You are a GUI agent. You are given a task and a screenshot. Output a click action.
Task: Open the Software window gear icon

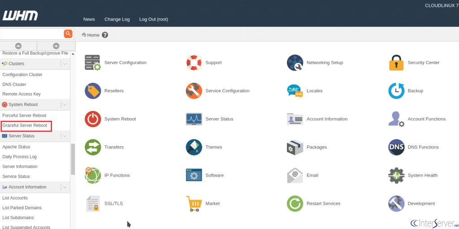coord(194,175)
